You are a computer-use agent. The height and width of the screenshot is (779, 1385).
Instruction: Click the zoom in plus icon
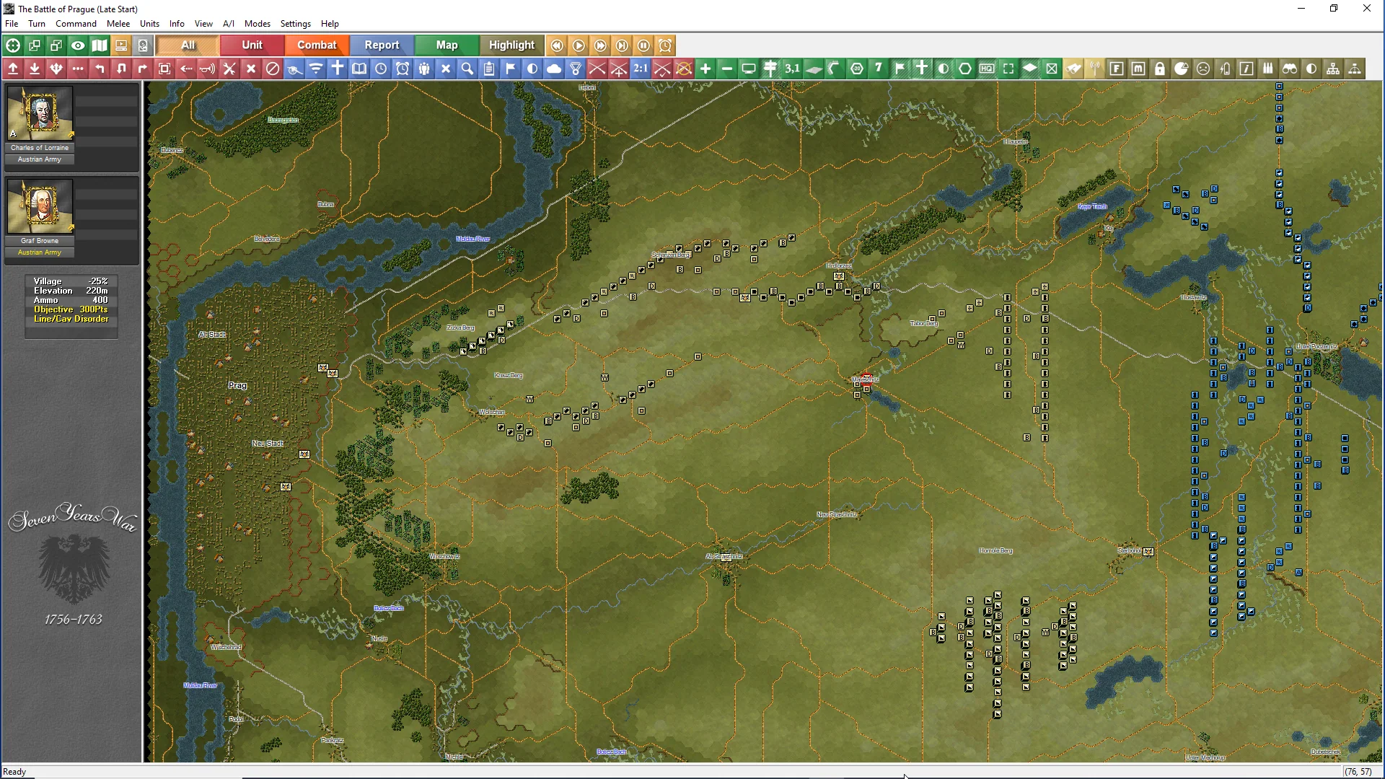(705, 69)
